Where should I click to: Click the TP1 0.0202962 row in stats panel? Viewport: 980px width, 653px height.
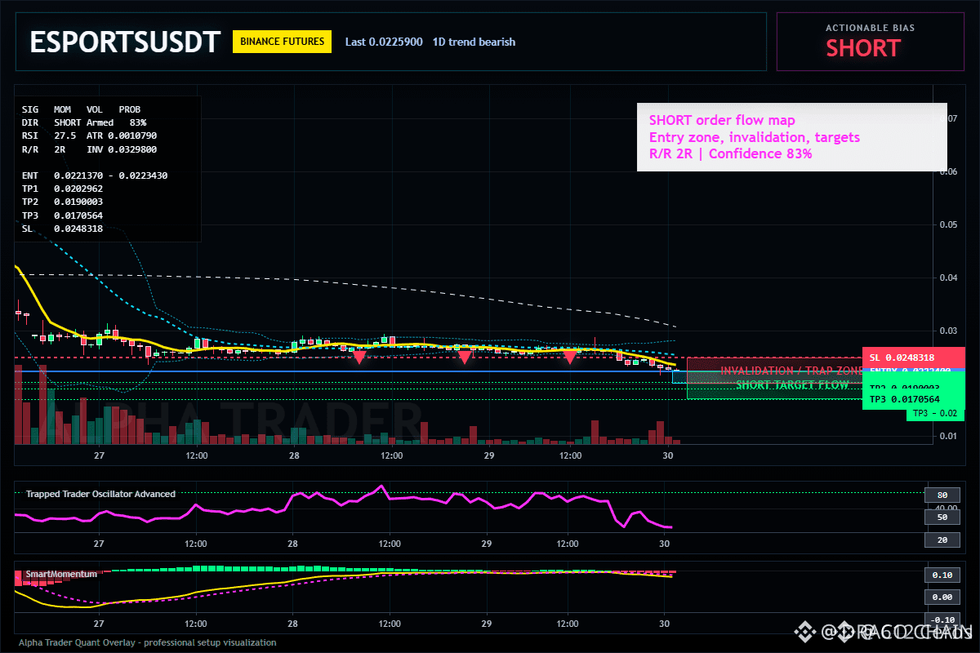63,189
